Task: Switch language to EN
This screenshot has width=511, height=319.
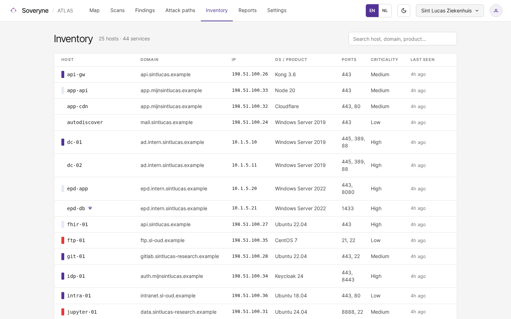Action: 372,11
